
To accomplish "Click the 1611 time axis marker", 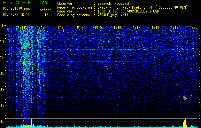I will (21, 28).
